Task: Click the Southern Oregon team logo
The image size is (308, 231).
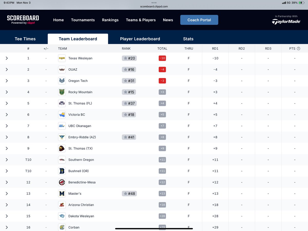Action: tap(62, 160)
